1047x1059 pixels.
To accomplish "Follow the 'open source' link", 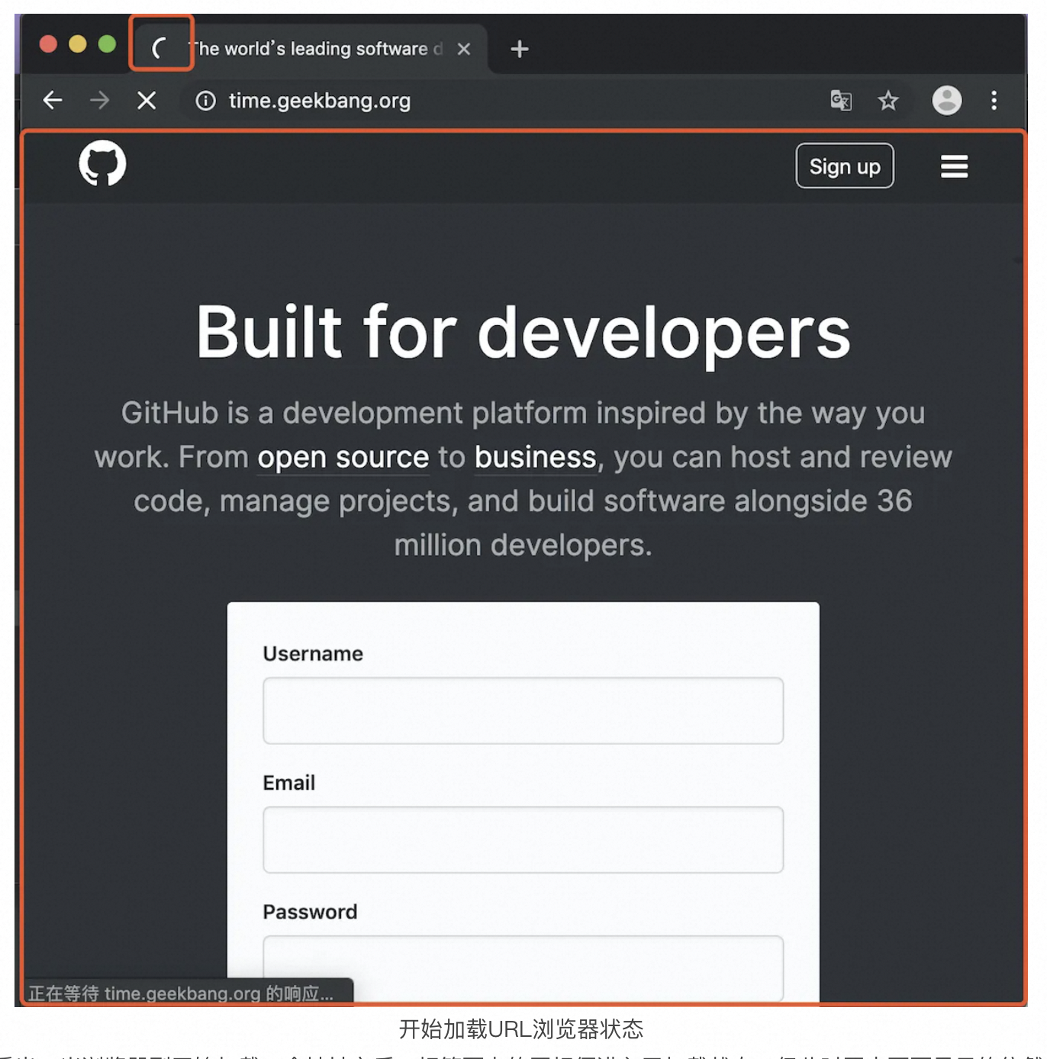I will pos(343,457).
